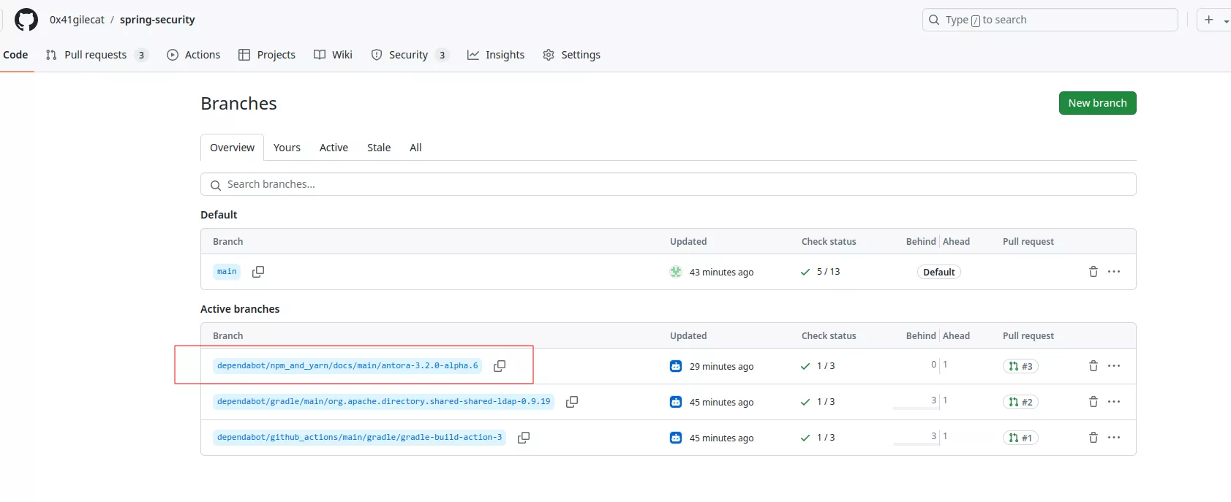Click '43 minutes ago' timestamp
The width and height of the screenshot is (1231, 502).
(x=721, y=273)
